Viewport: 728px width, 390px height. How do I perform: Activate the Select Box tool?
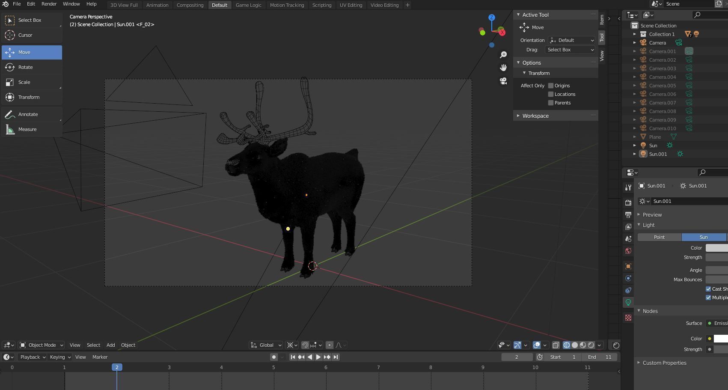[x=32, y=20]
